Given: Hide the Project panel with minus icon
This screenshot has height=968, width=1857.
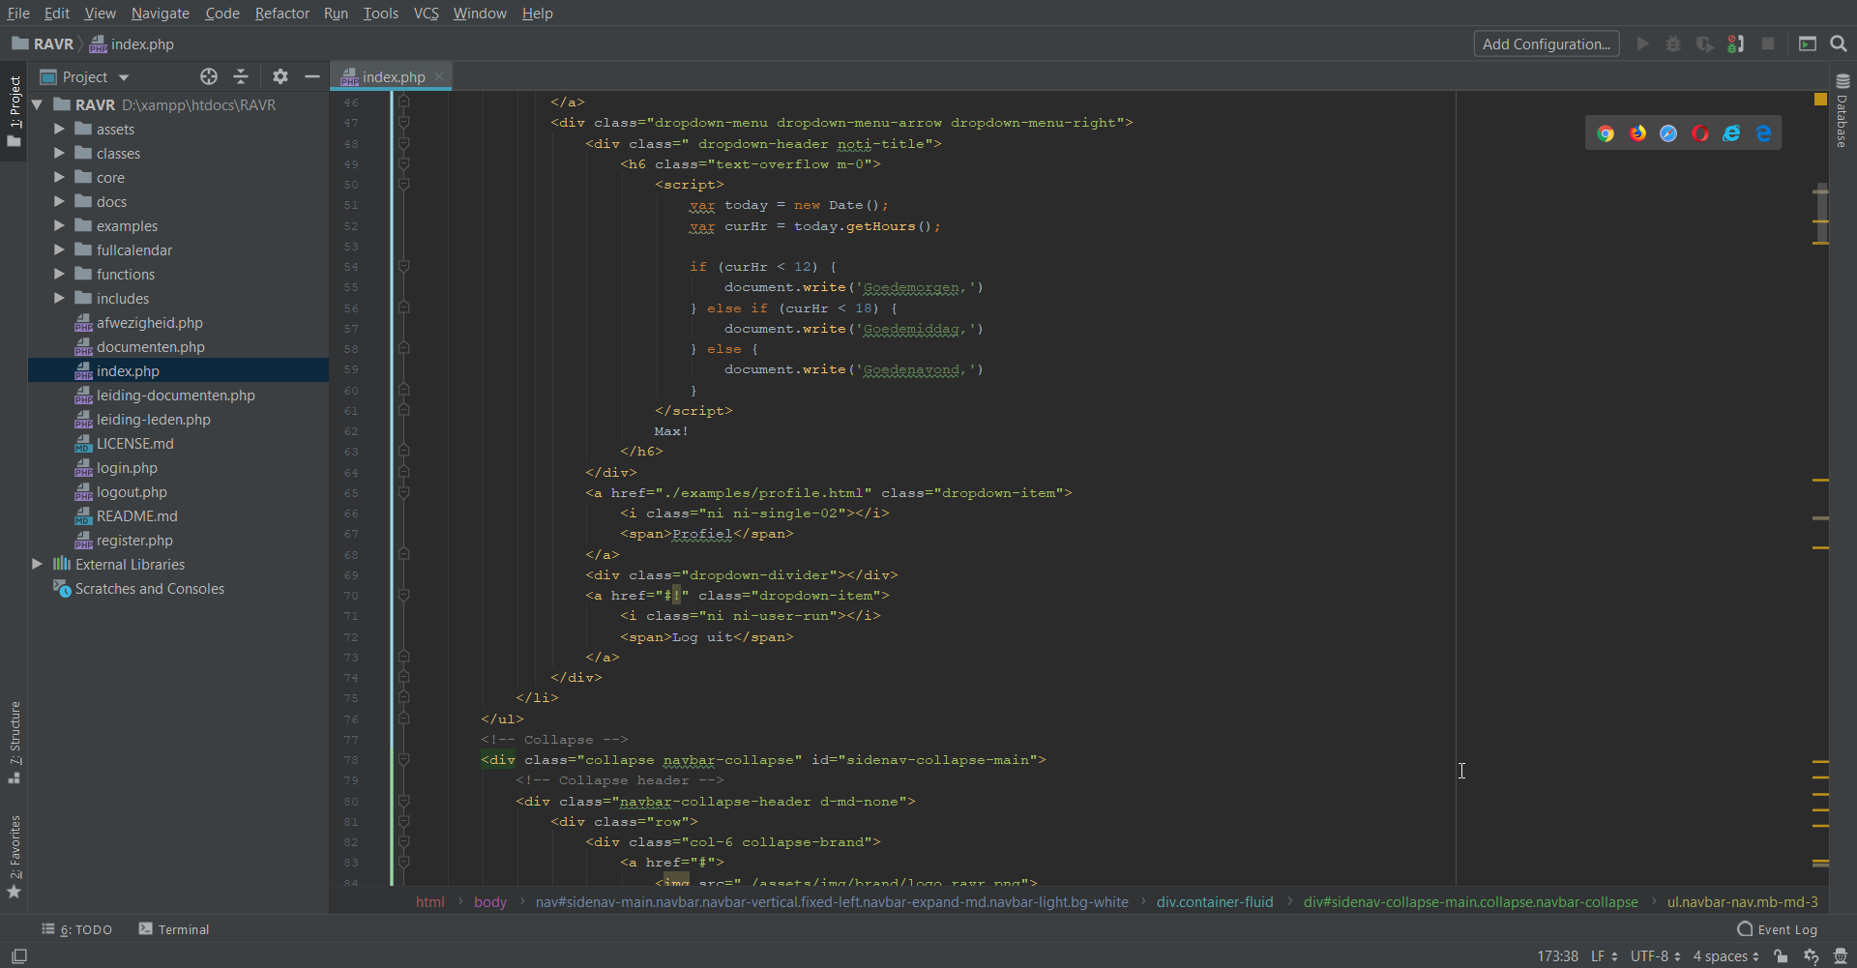Looking at the screenshot, I should point(312,76).
